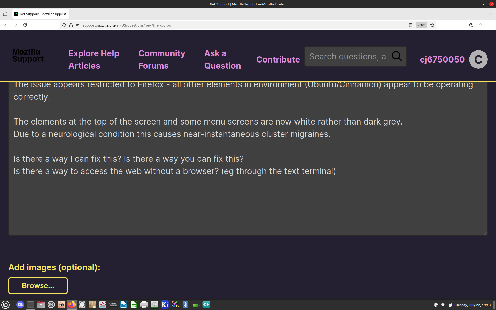Open the Firefox hamburger menu
Viewport: 496px width, 310px height.
point(490,25)
